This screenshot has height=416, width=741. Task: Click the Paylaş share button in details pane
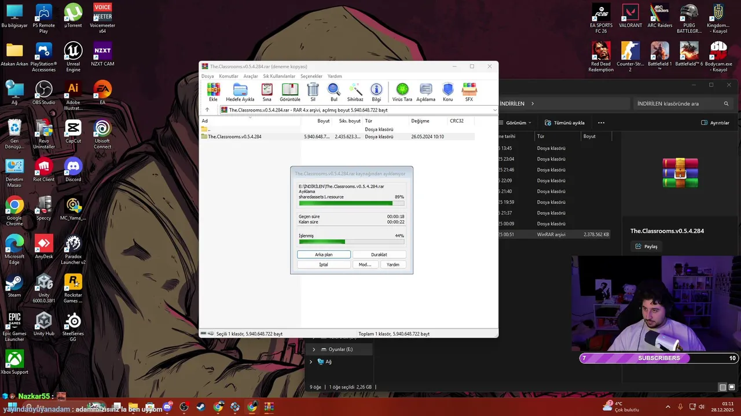tap(646, 246)
